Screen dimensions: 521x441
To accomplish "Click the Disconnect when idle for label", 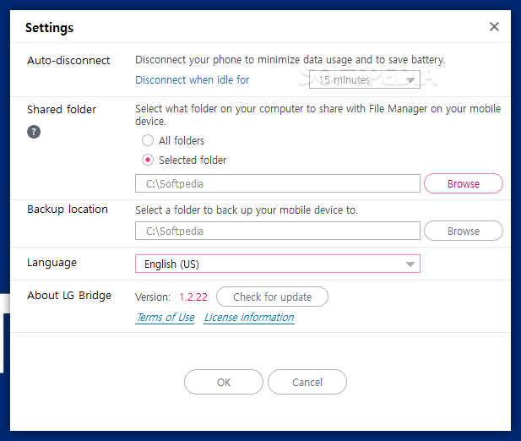I will (x=192, y=79).
